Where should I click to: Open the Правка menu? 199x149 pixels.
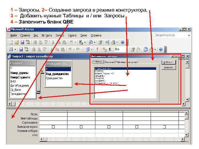tap(25, 35)
